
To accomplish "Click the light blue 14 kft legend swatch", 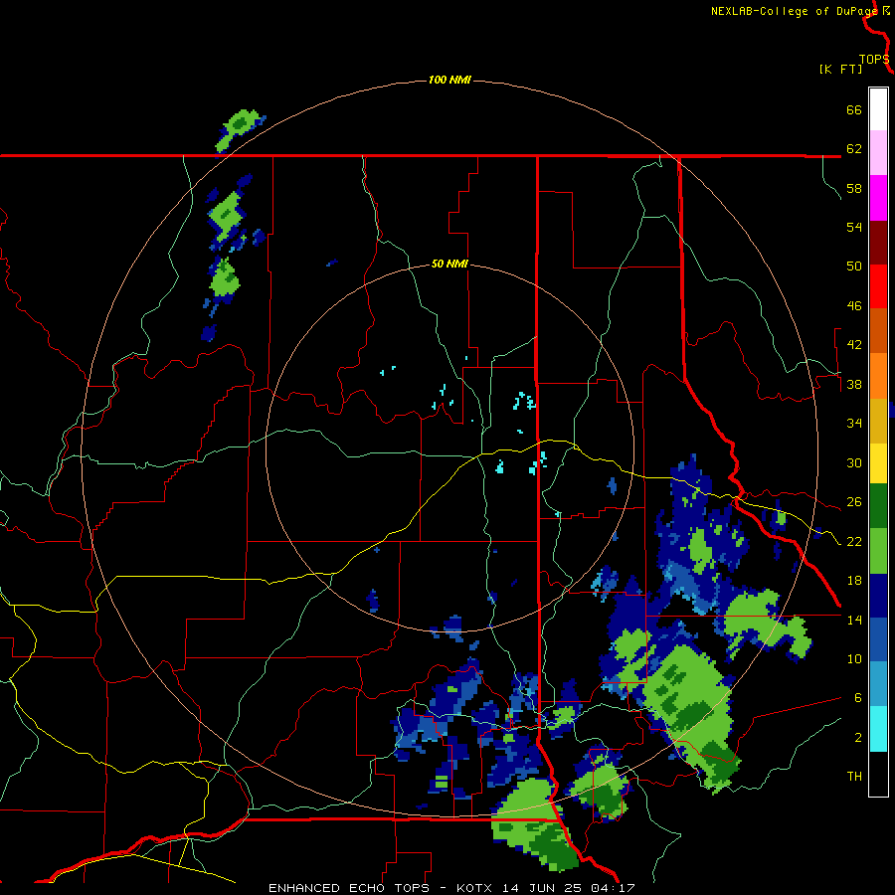I will [878, 683].
